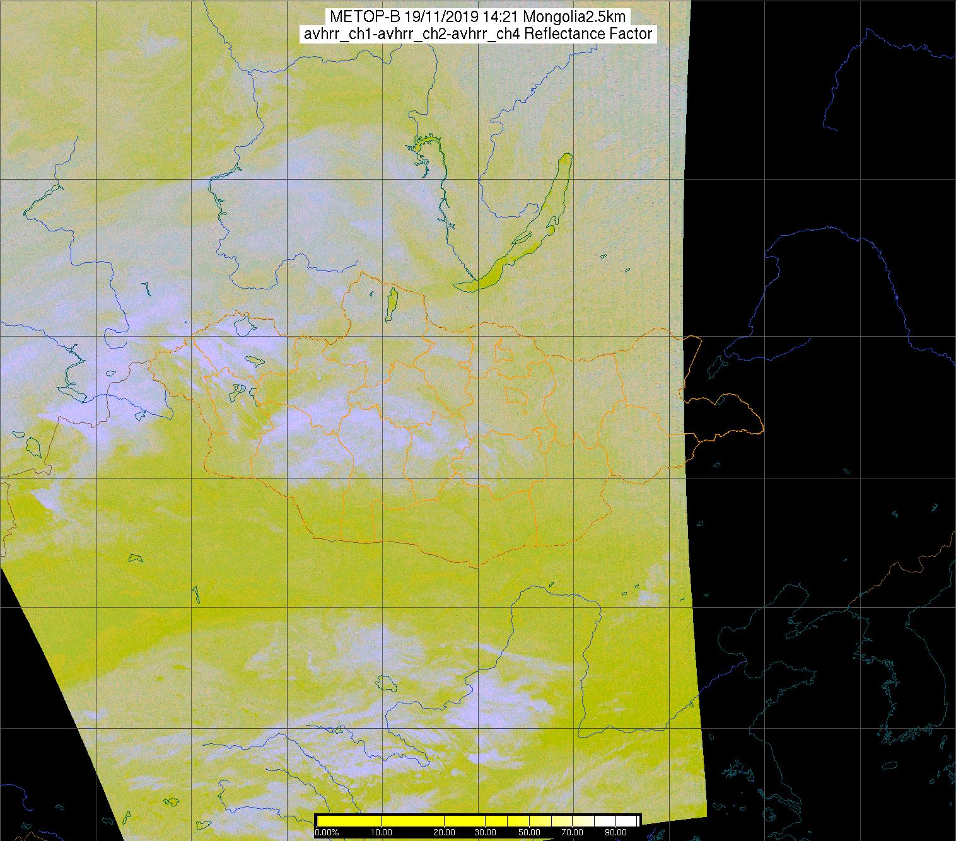Click the '0.00%' colorbar label

click(x=327, y=833)
